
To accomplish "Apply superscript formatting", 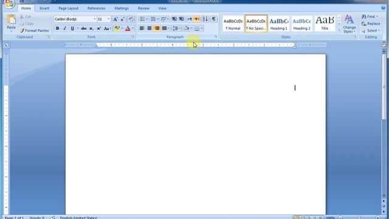I will coord(98,29).
